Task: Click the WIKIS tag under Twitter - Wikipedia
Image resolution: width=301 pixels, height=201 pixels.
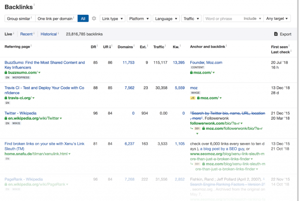Action: pos(16,123)
